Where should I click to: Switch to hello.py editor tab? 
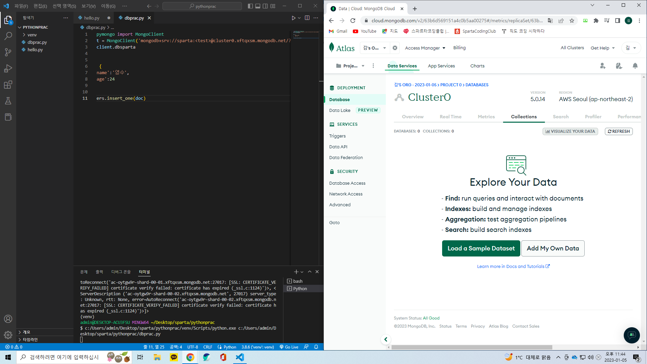point(92,18)
